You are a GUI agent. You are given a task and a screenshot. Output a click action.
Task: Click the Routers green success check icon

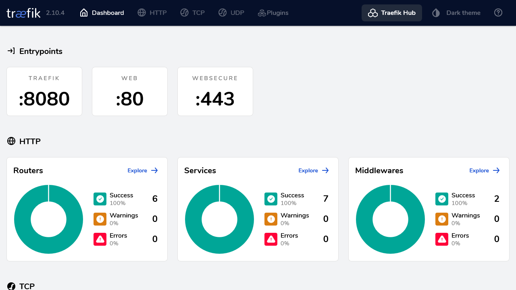point(100,199)
